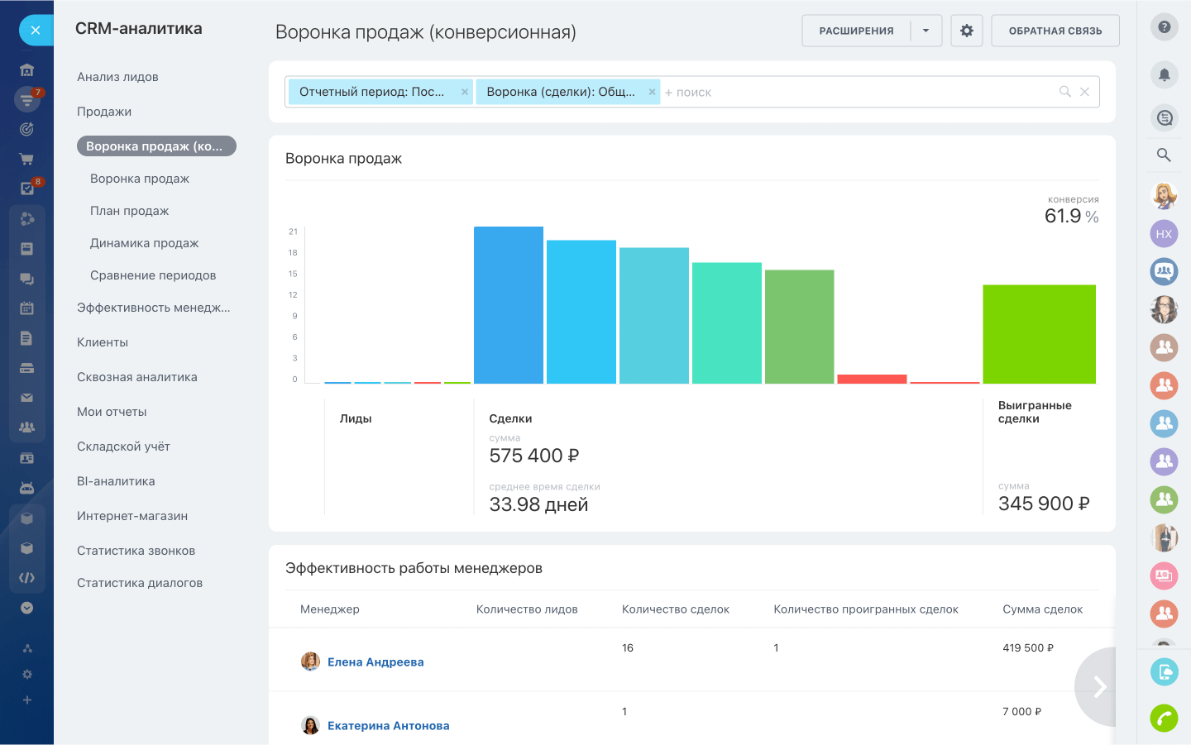Viewport: 1191px width, 745px height.
Task: Open search via magnifier in right sidebar
Action: (1164, 155)
